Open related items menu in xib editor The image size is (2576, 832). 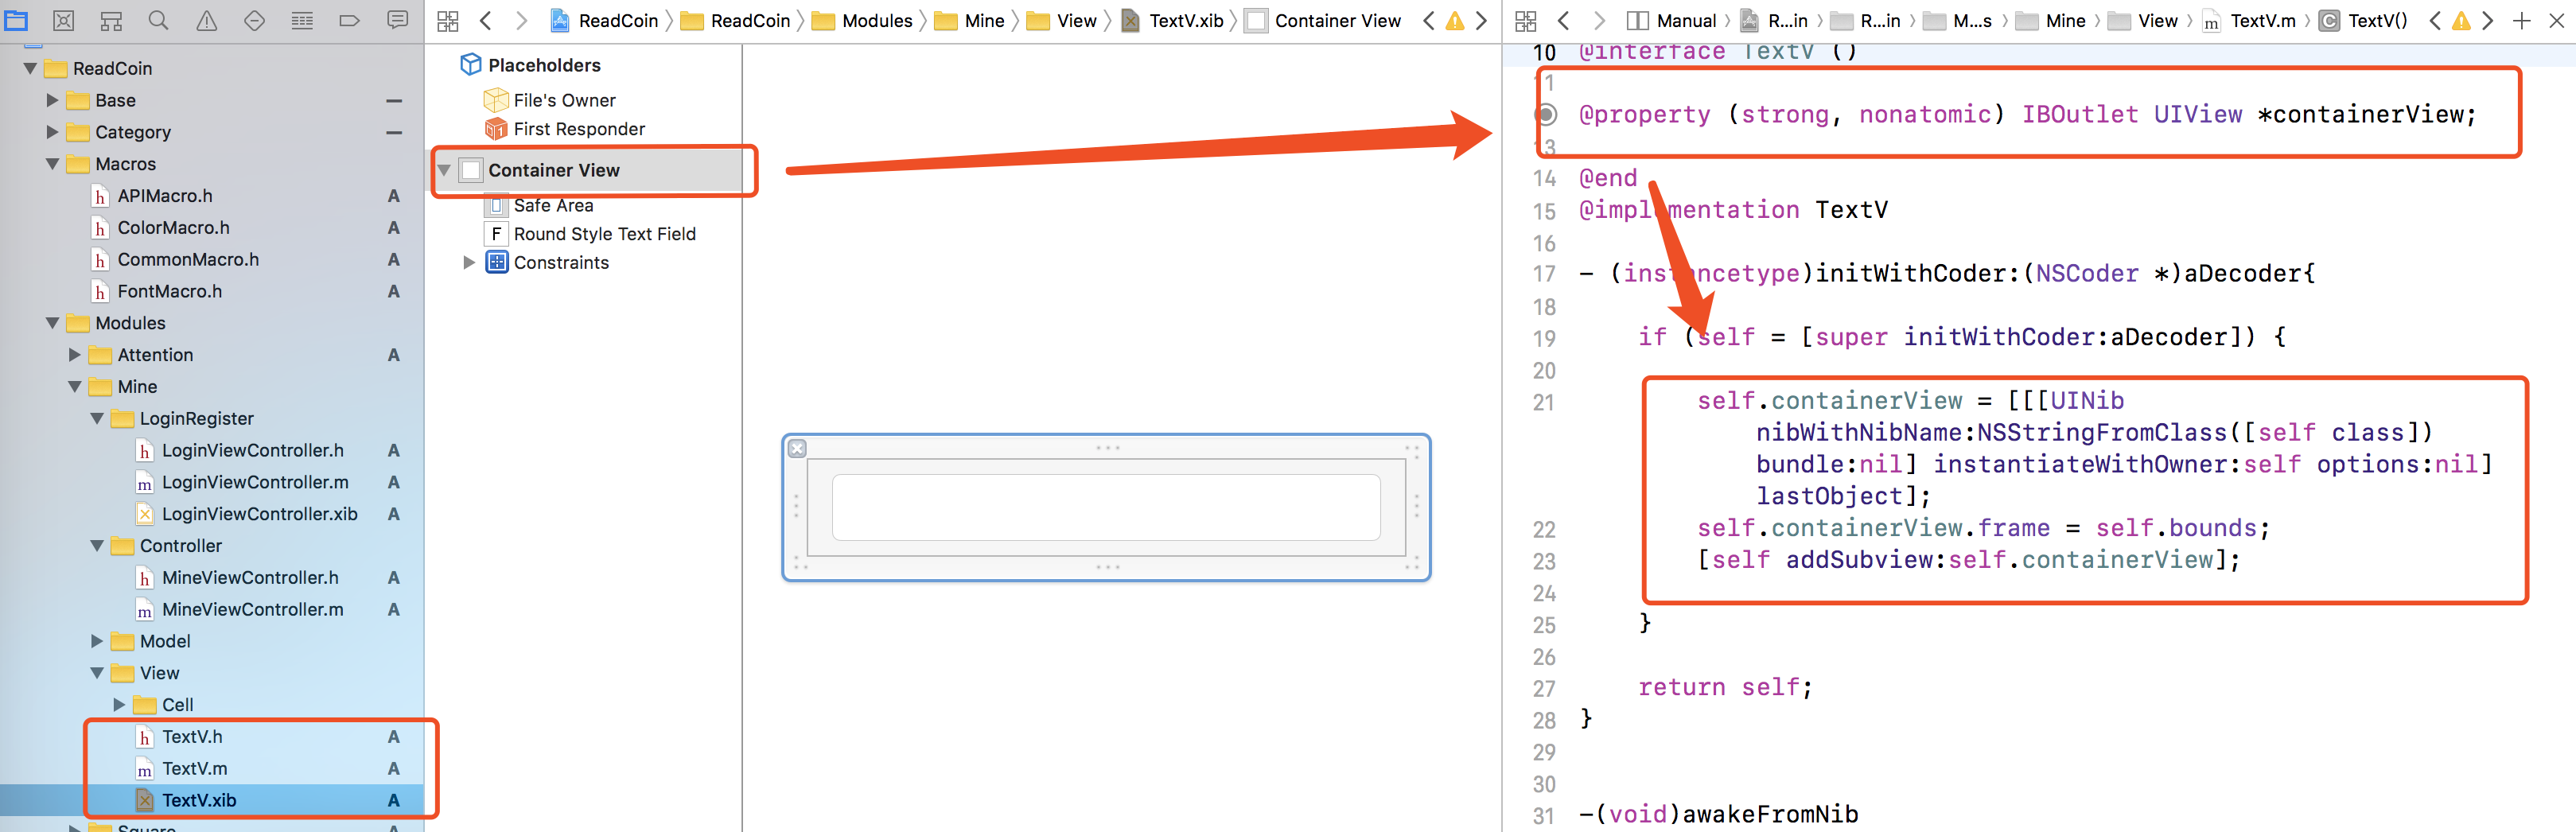coord(448,20)
